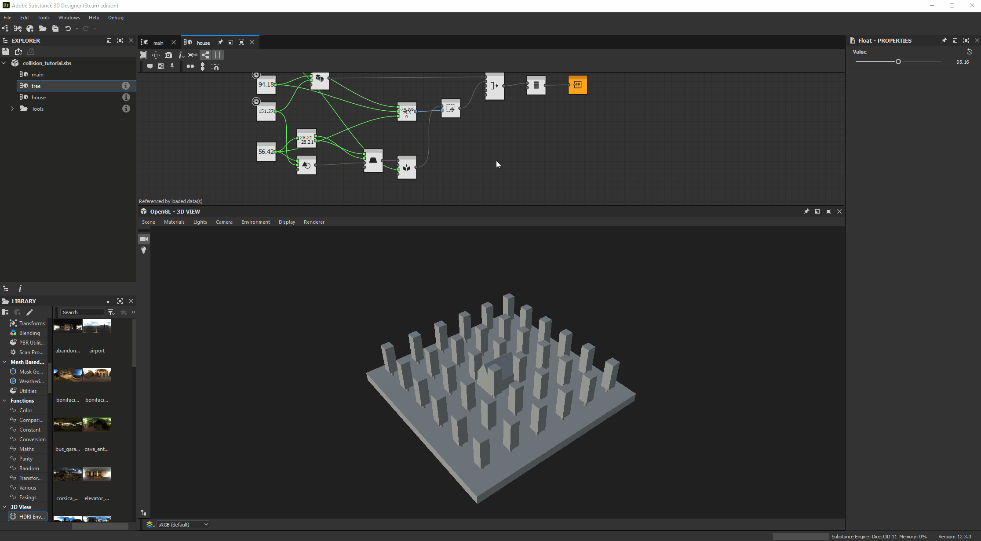
Task: Click the Value slider in Float Properties
Action: tap(898, 62)
